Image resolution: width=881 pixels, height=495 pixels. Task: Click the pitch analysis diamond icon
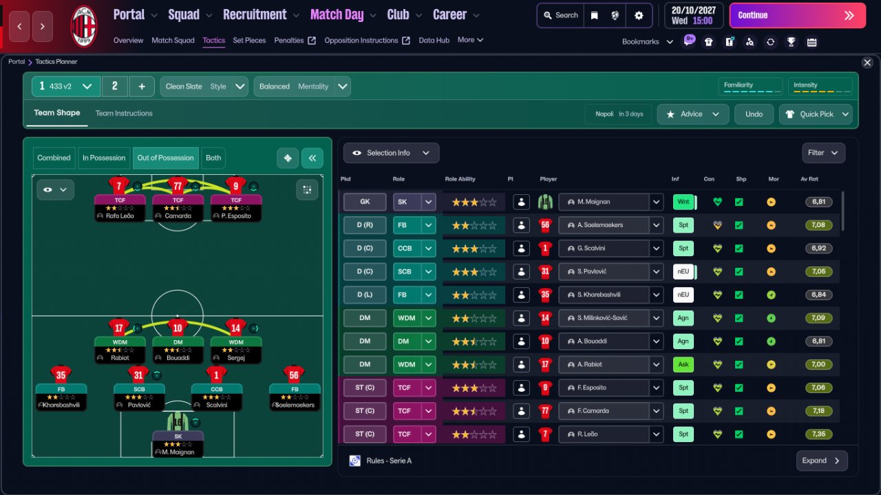pyautogui.click(x=288, y=158)
